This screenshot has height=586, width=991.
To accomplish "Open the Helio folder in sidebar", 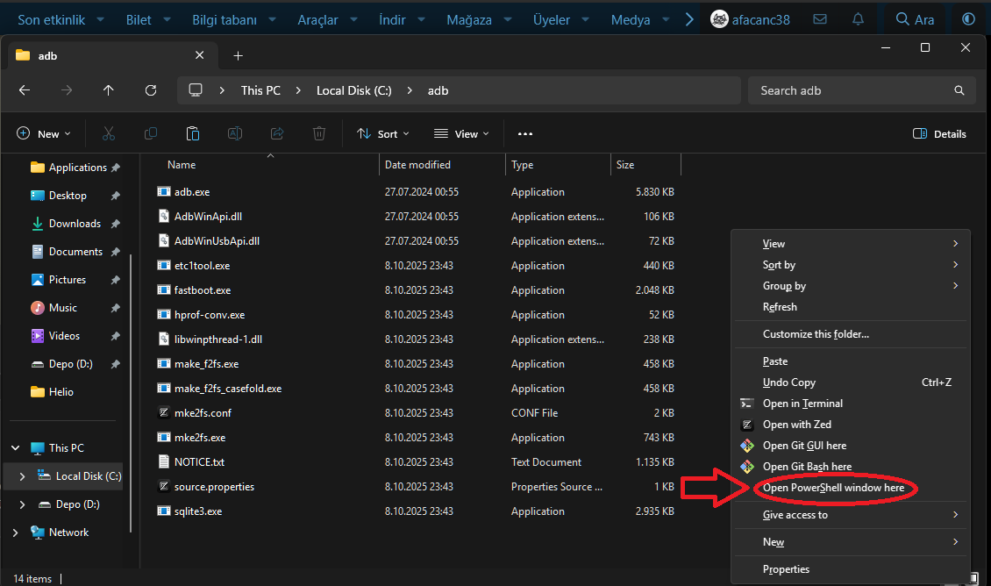I will click(61, 392).
